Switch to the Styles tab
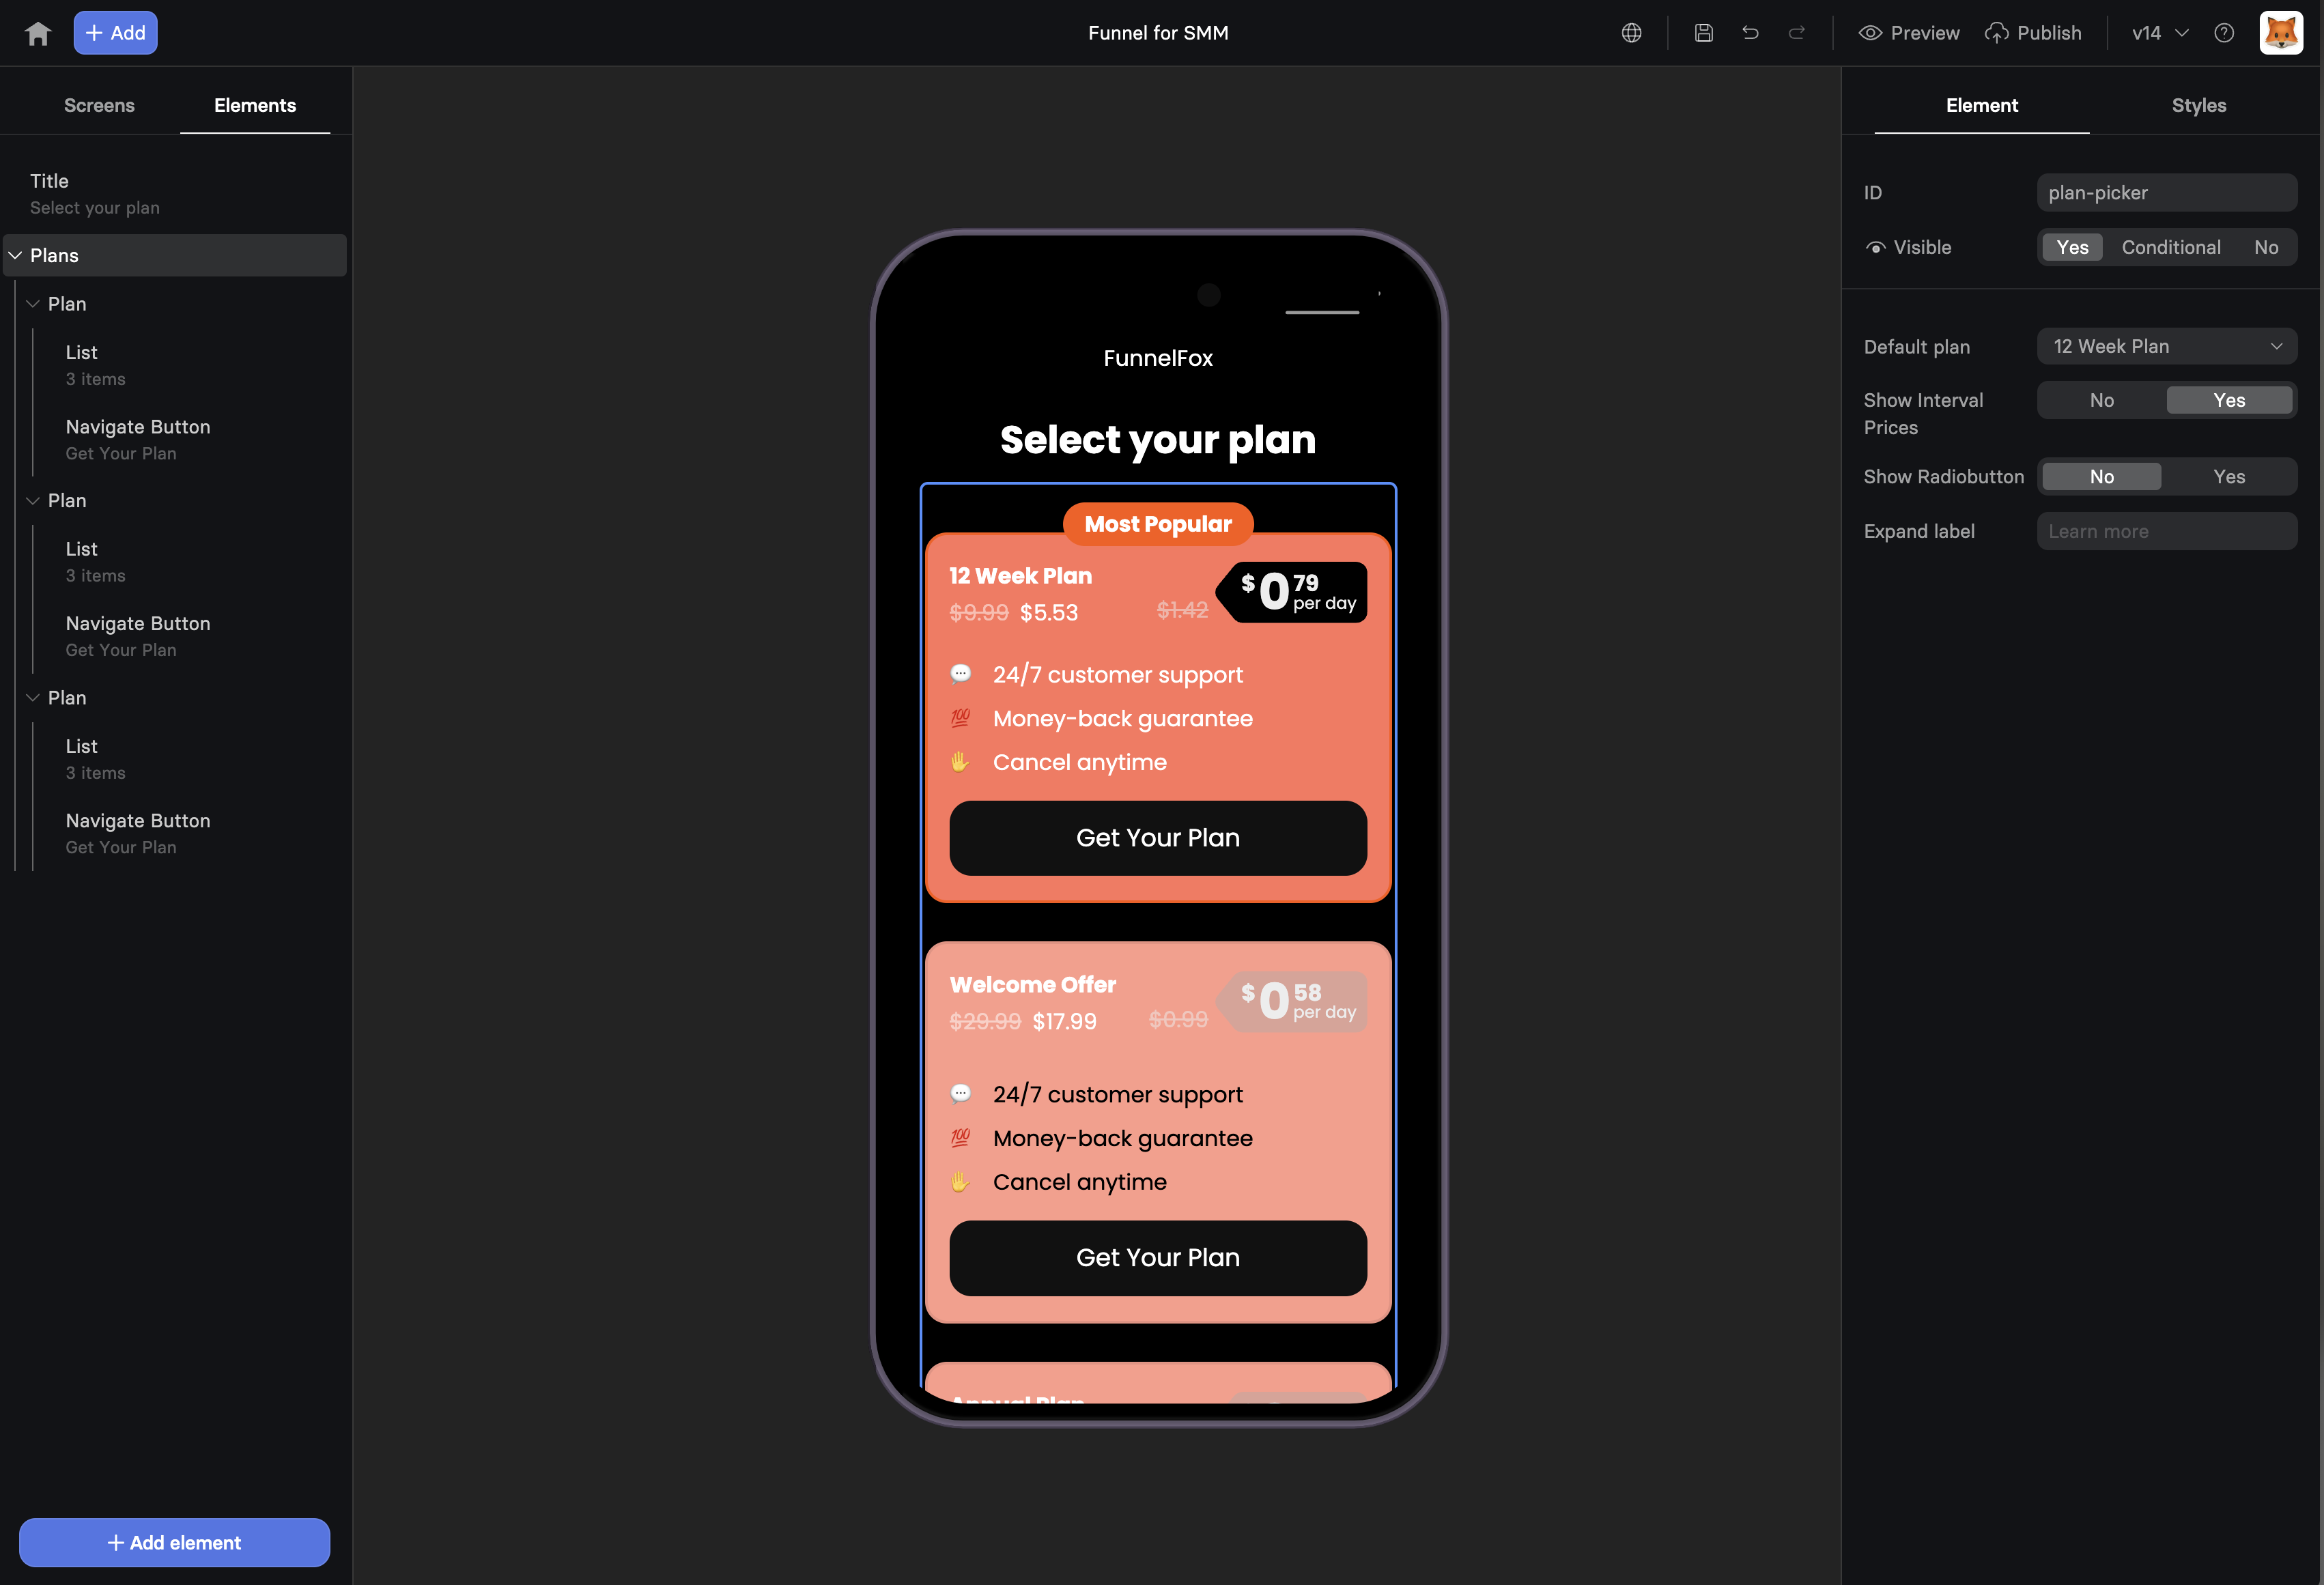This screenshot has width=2324, height=1585. click(2198, 105)
